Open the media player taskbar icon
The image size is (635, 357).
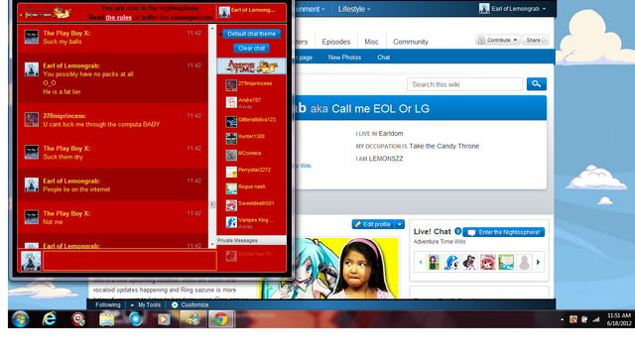pos(164,319)
